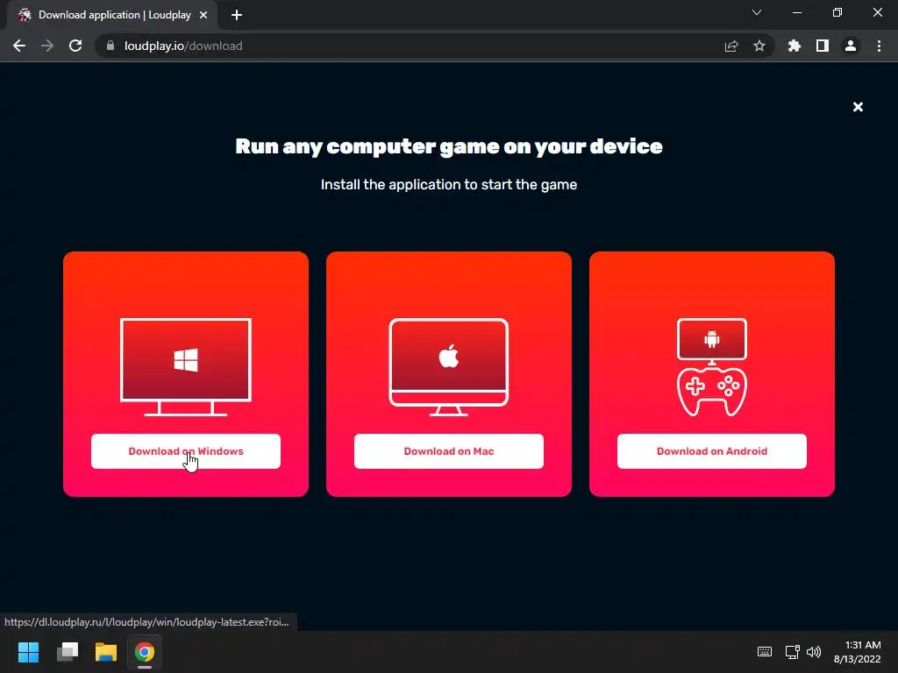
Task: Click the Chrome icon in the taskbar
Action: 145,652
